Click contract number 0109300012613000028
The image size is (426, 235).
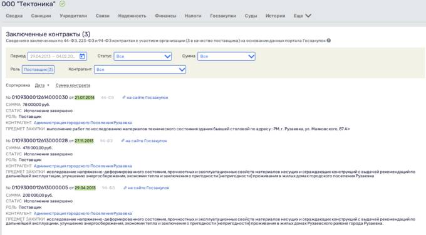click(39, 140)
